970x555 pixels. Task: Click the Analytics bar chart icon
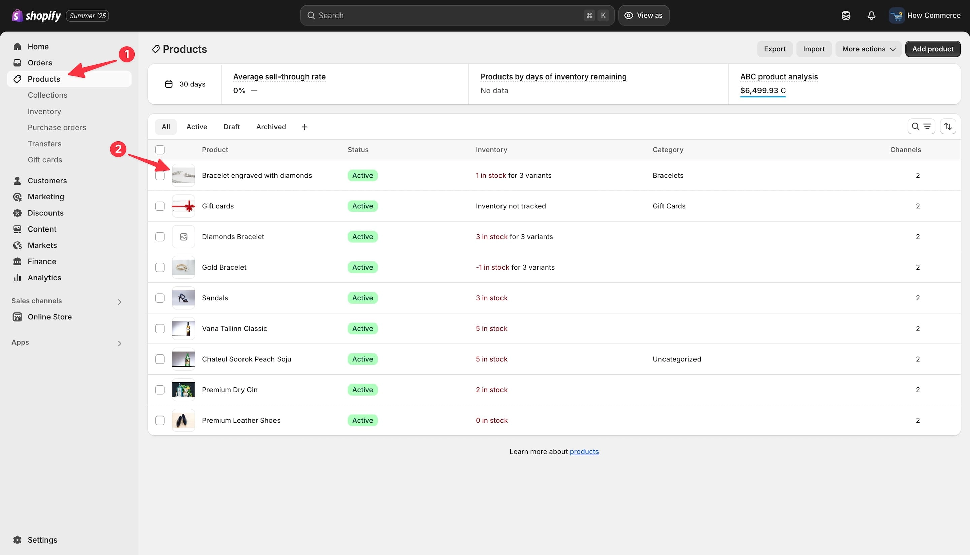pyautogui.click(x=17, y=278)
